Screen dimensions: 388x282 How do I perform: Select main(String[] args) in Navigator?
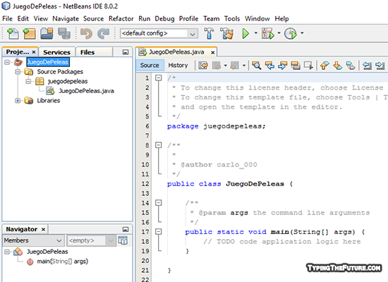click(62, 262)
